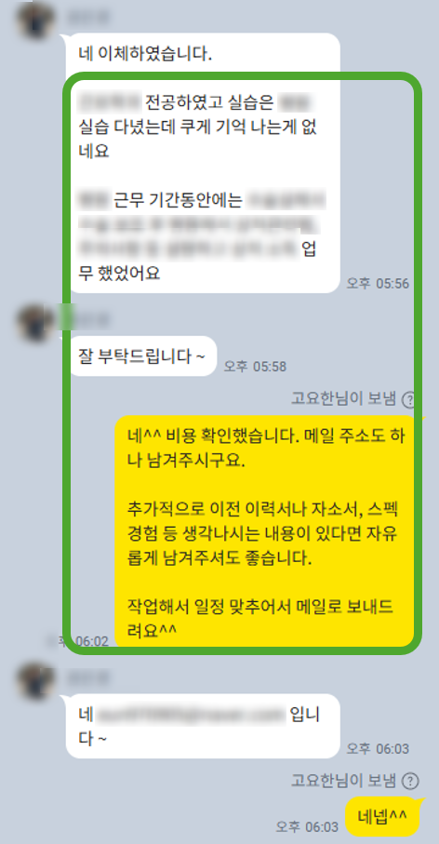Click the 오후 05:56 timestamp
The width and height of the screenshot is (439, 844).
378,284
